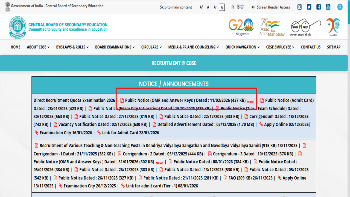Viewport: 350px width, 197px height.
Task: Expand the QUICK NAVIGATION dropdown menu
Action: point(242,47)
